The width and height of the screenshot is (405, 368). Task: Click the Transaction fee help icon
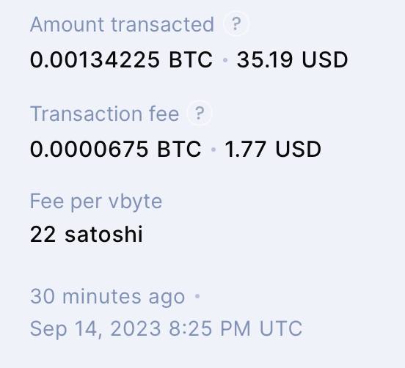[x=199, y=113]
